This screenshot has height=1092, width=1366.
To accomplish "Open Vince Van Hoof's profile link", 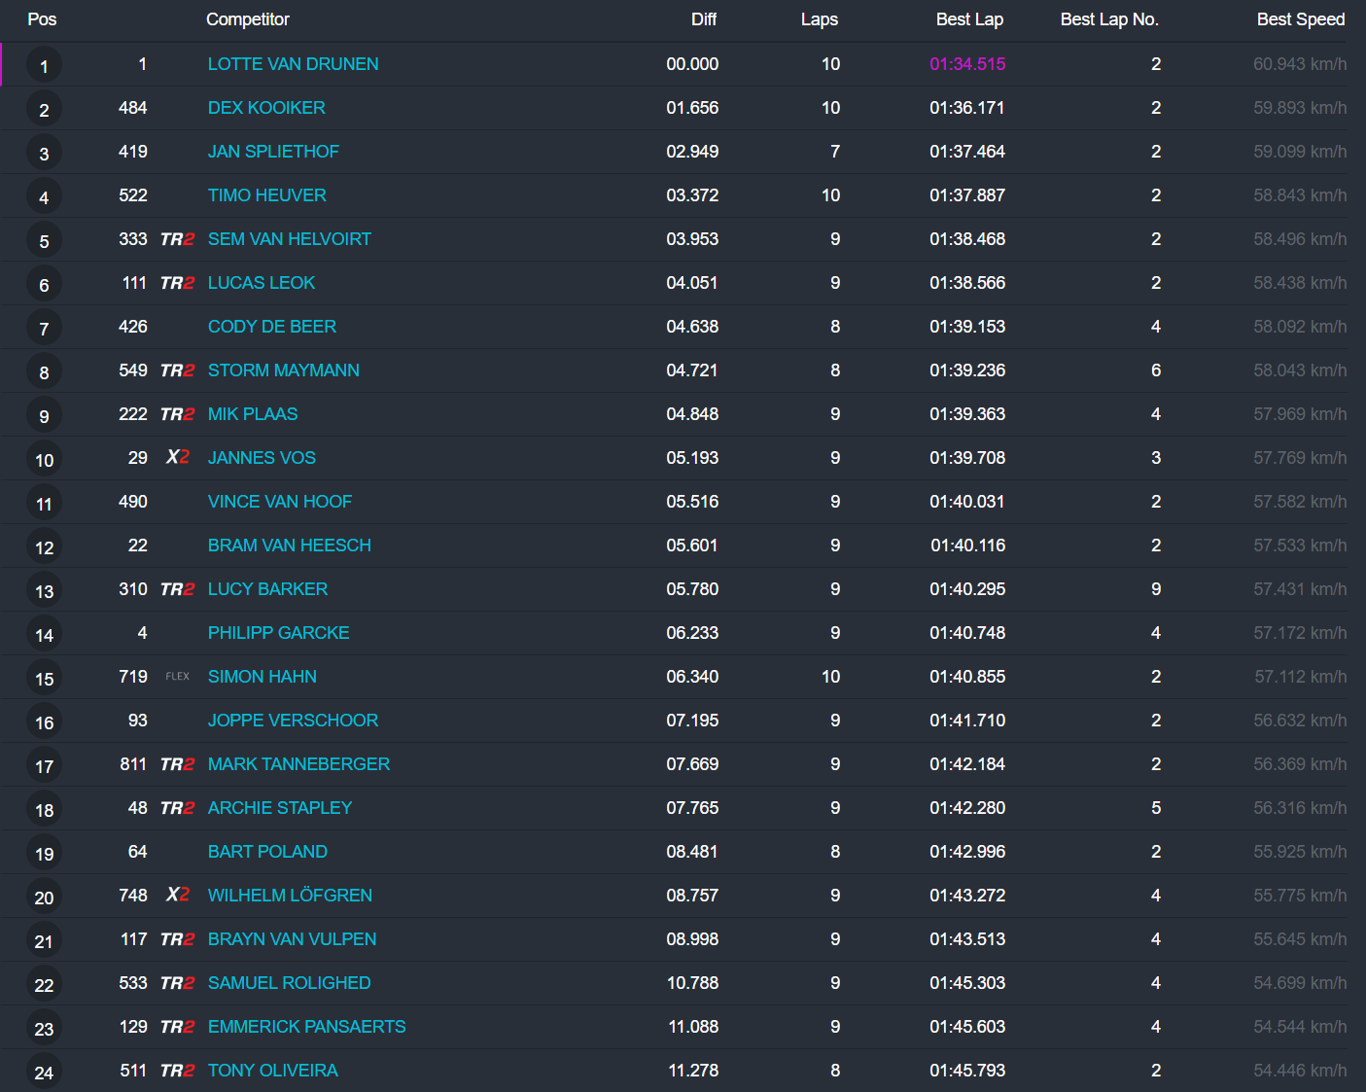I will [279, 502].
